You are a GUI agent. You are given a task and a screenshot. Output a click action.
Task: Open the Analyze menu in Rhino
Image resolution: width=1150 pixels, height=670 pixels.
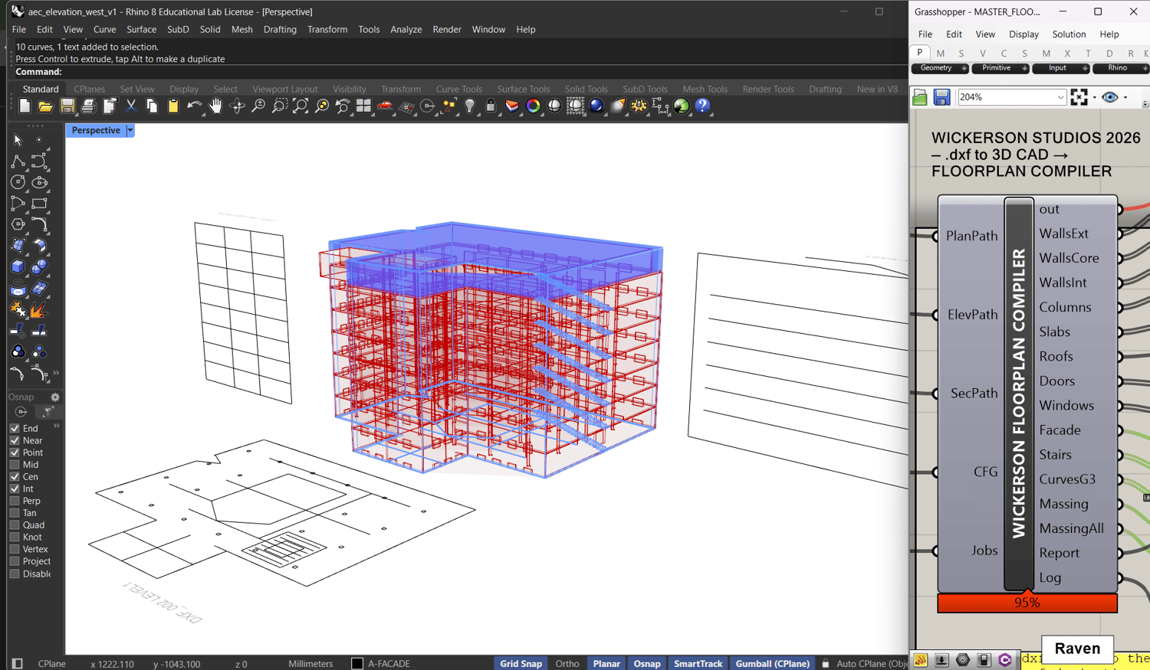406,29
